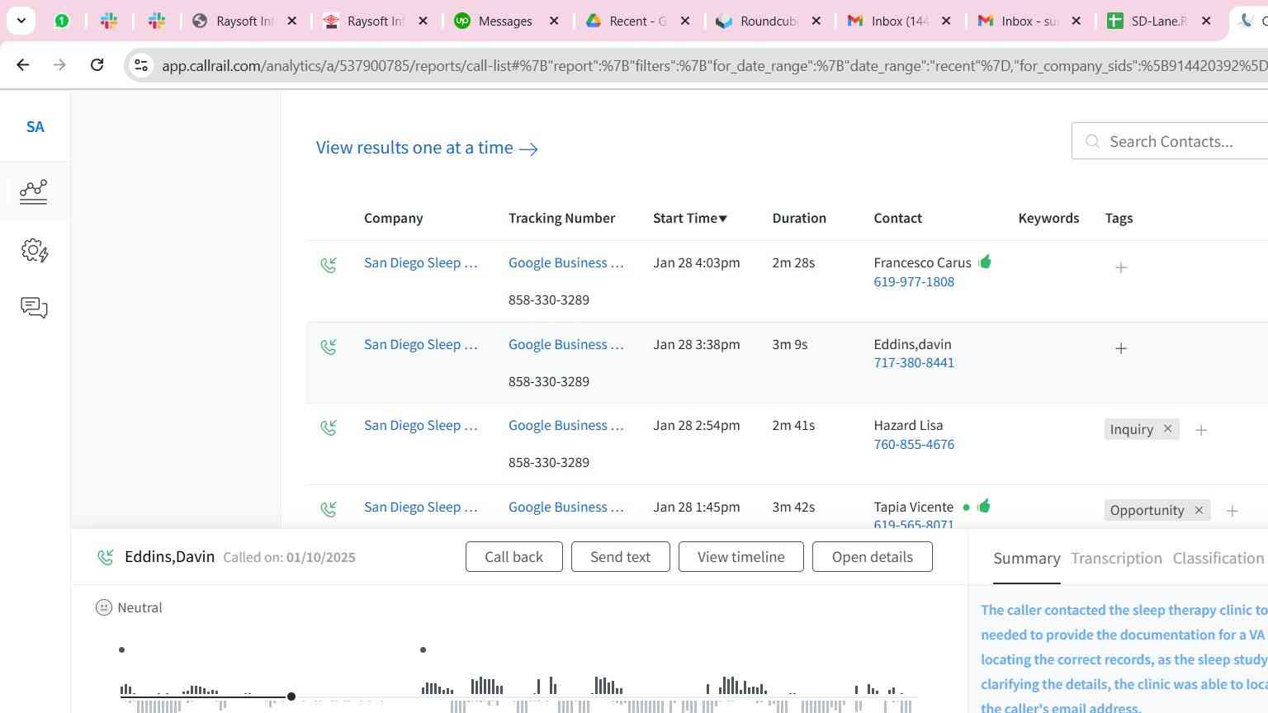Screen dimensions: 1268x713
Task: Click Francesco Carus contact name
Action: 922,262
